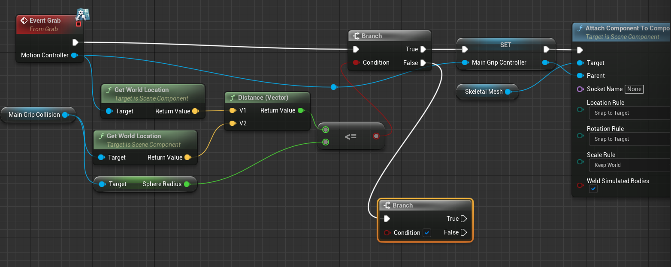Image resolution: width=671 pixels, height=267 pixels.
Task: Click True output pin of lower Branch
Action: click(x=463, y=219)
